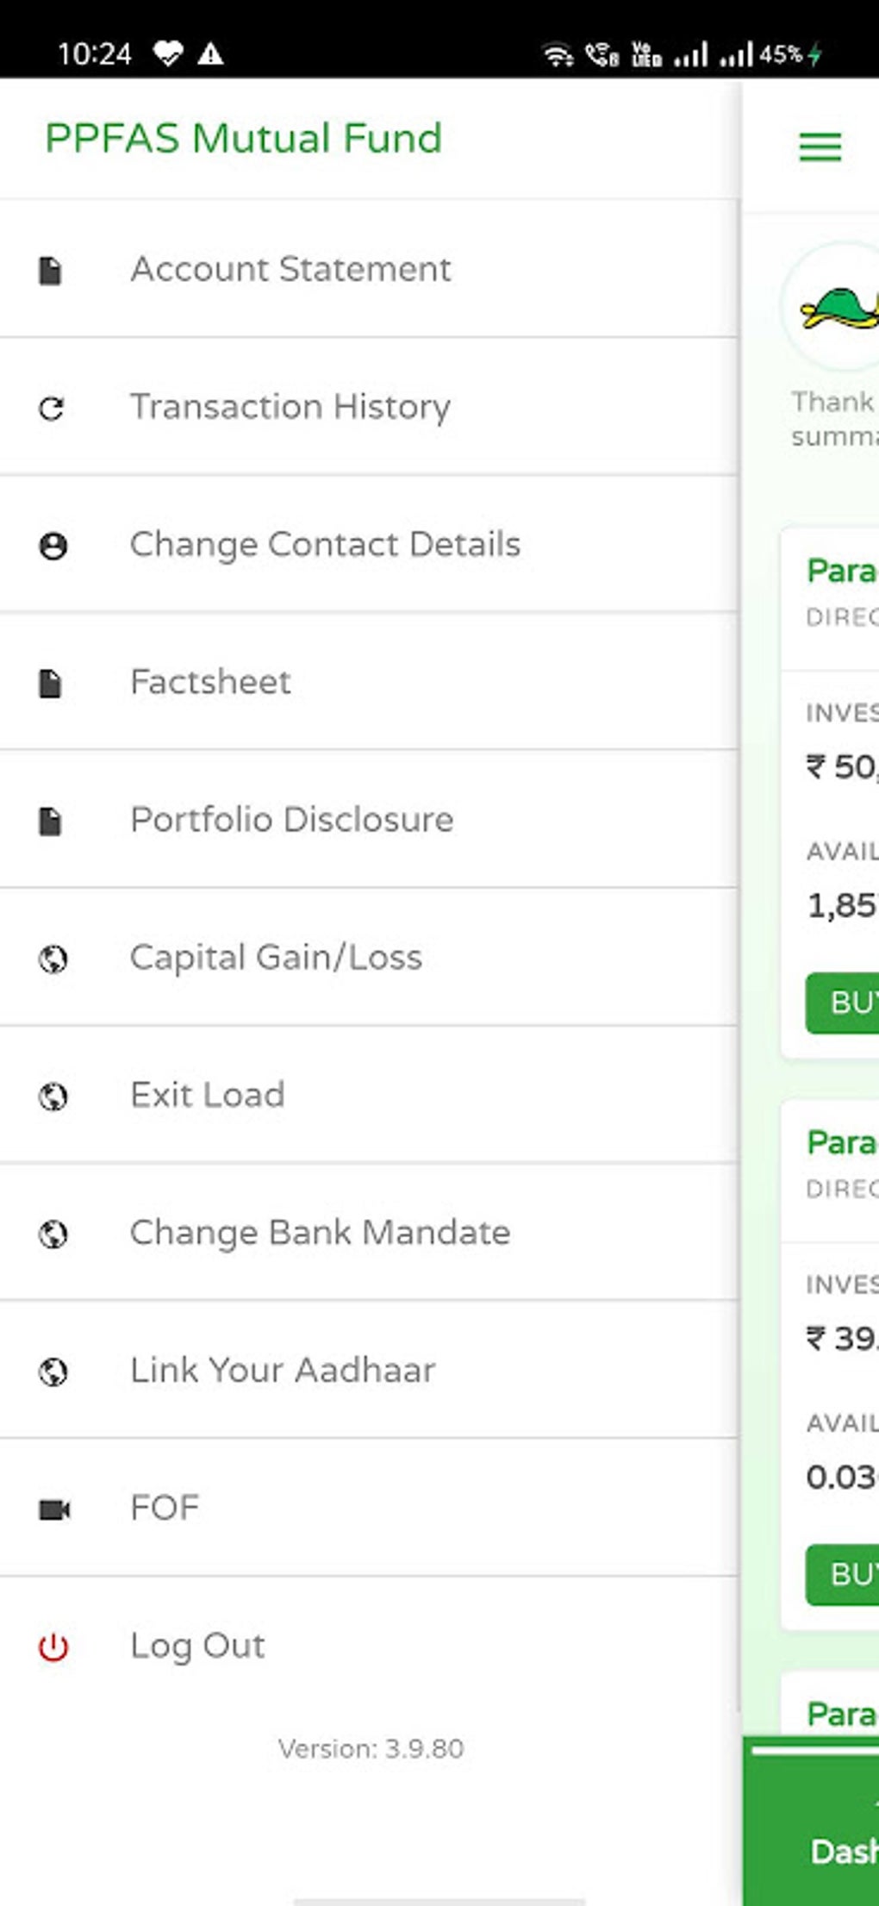Click the Account Statement document icon

[51, 270]
